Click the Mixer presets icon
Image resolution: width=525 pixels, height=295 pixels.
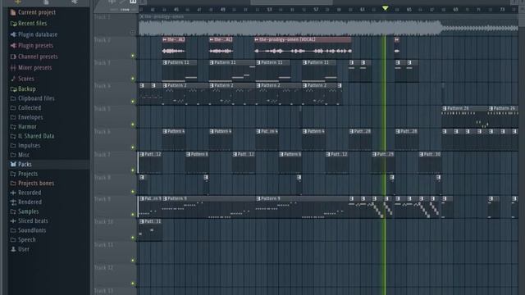[x=13, y=67]
